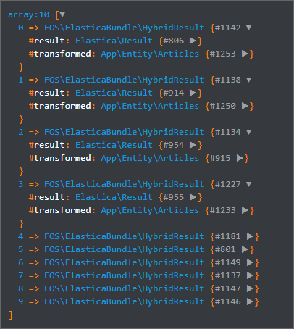Click App\Entity\Articles class beside #915

click(150, 159)
